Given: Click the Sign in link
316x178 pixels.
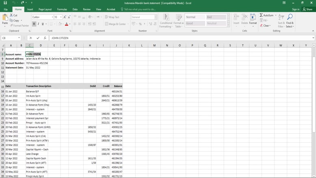Looking at the screenshot, I should pyautogui.click(x=295, y=9).
